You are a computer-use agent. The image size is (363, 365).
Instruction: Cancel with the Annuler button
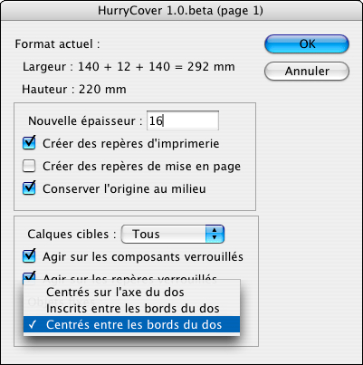(307, 72)
